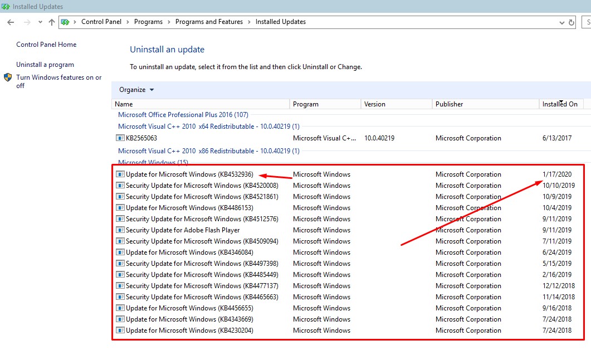Select Security Update for Microsoft Windows (KB4512576)

[x=202, y=218]
